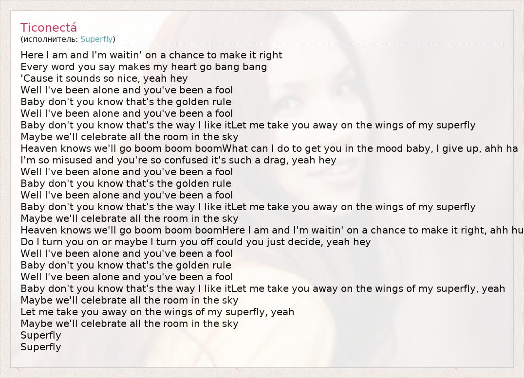Image resolution: width=524 pixels, height=378 pixels.
Task: Click the line starting "Let me take you away"
Action: click(x=157, y=312)
